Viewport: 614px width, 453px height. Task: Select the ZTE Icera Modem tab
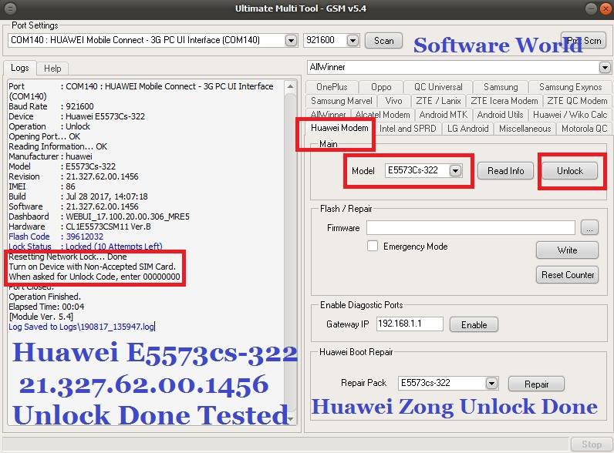(x=504, y=101)
